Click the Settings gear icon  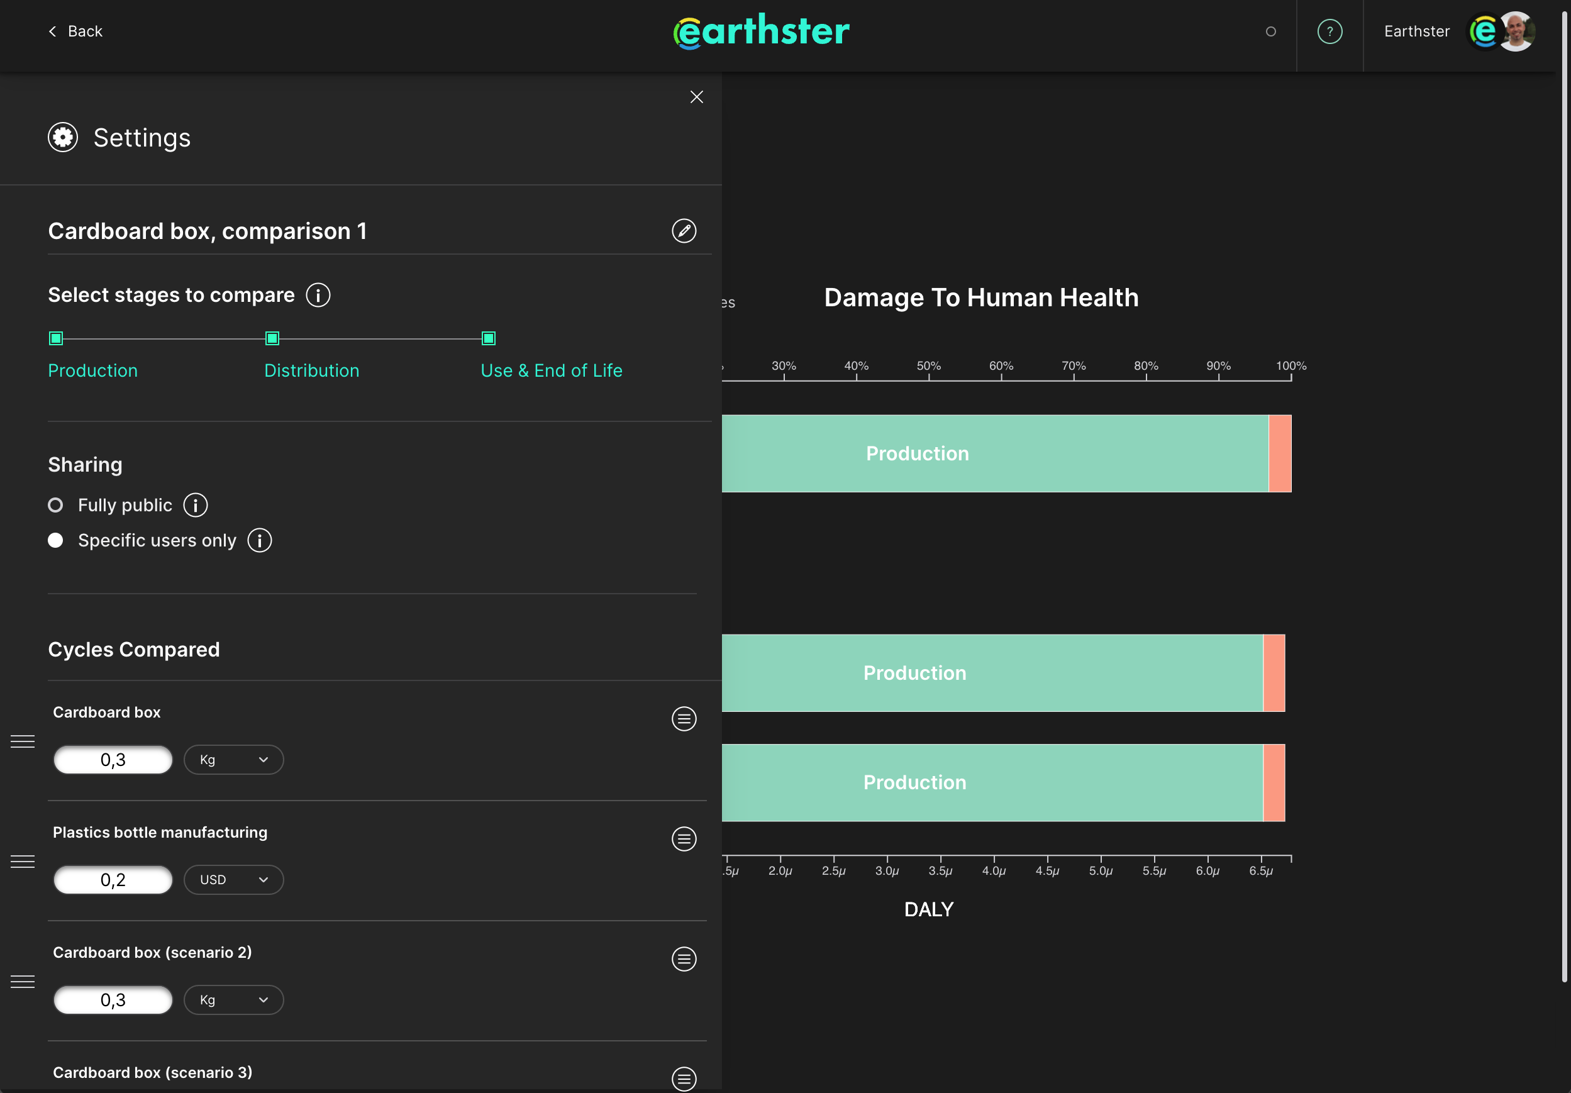[62, 137]
